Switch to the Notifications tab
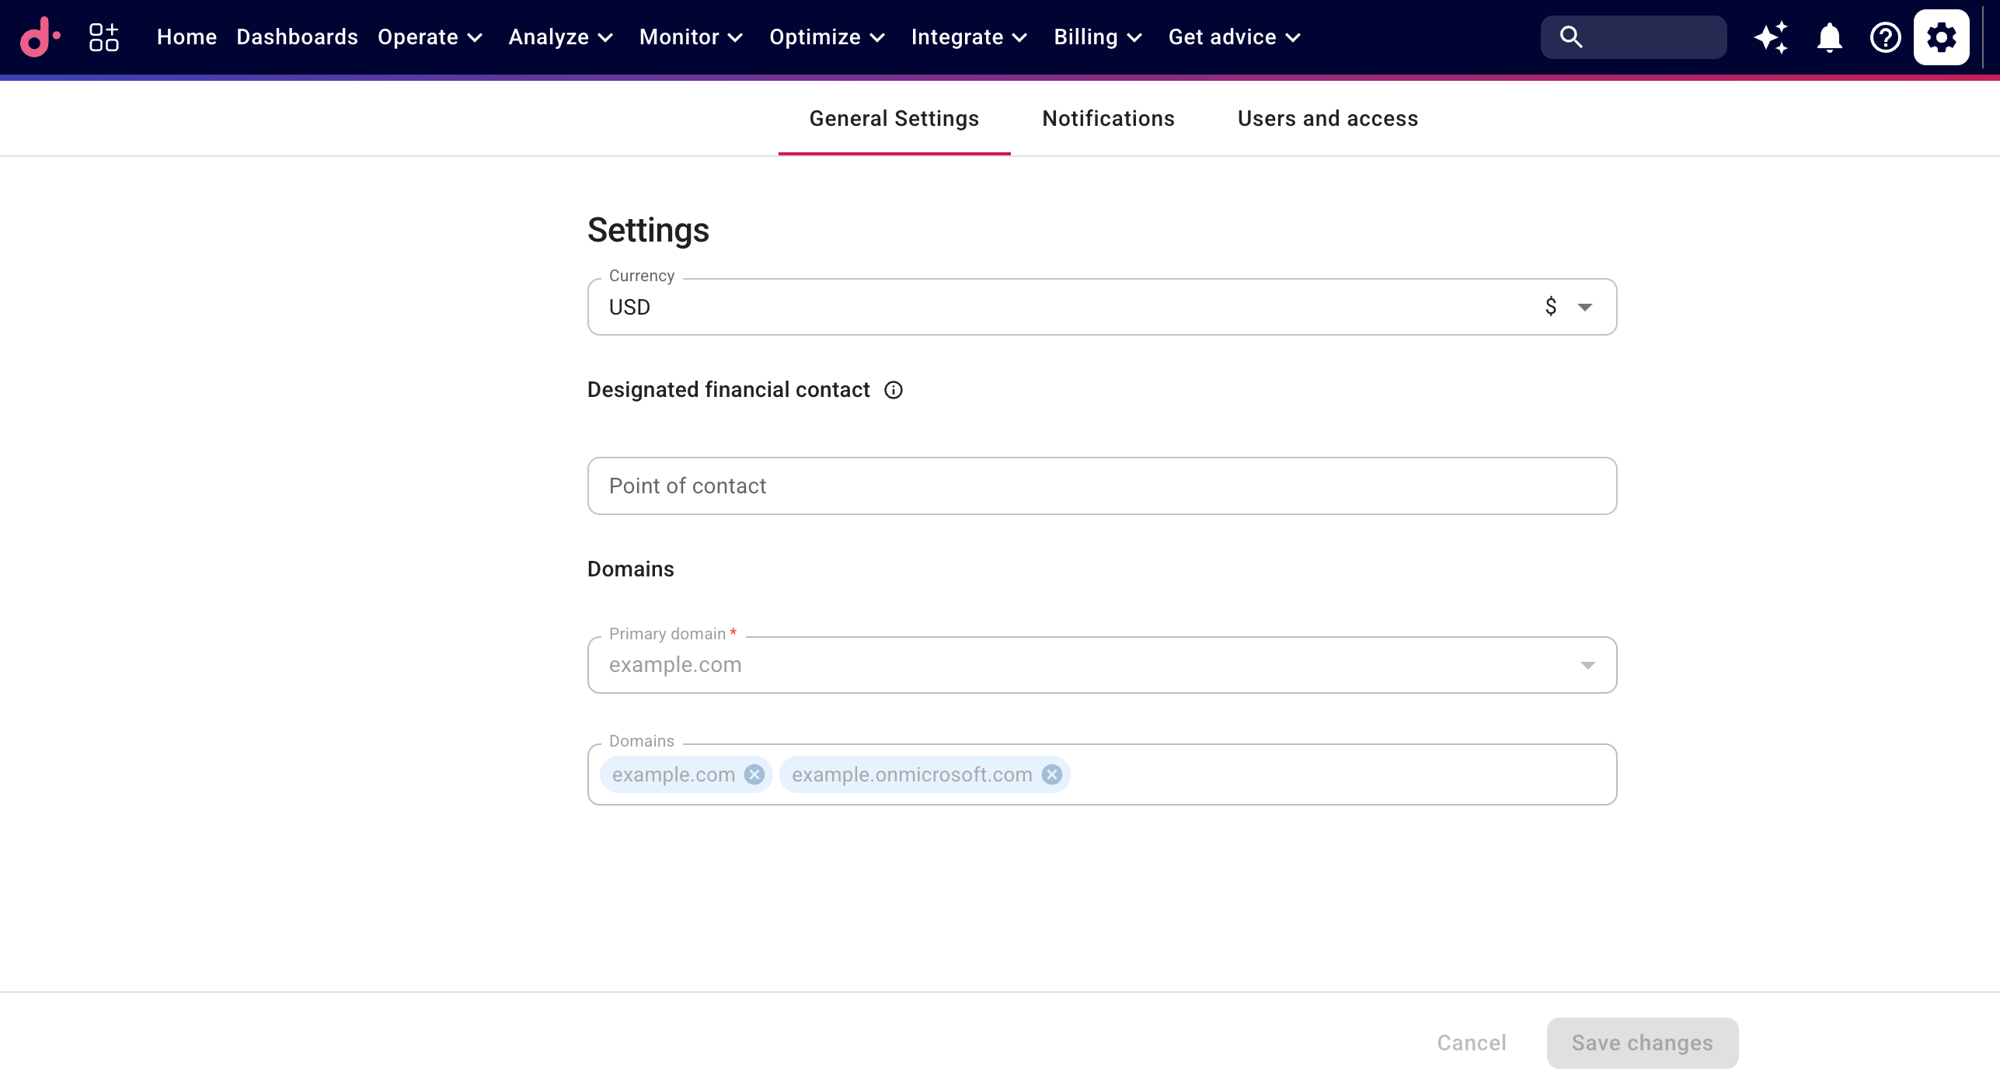This screenshot has height=1086, width=2000. point(1107,118)
